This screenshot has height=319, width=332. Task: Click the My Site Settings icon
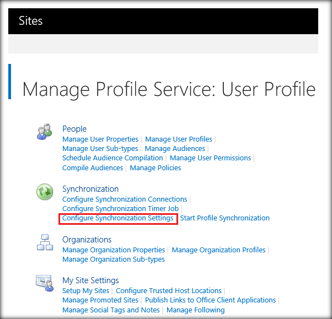45,283
